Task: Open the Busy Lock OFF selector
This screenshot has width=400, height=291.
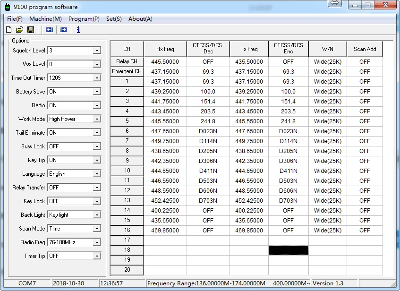Action: [x=97, y=146]
